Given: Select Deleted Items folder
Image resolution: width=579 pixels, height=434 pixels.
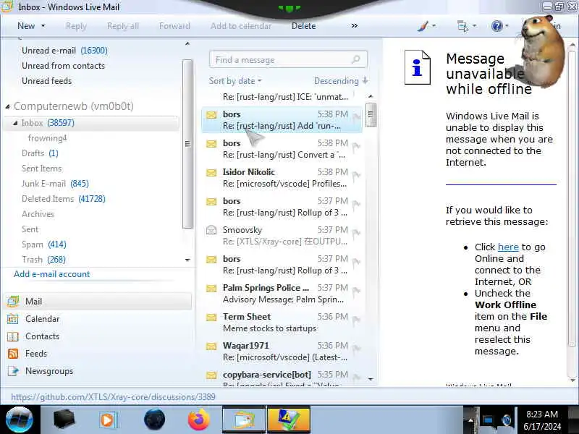Looking at the screenshot, I should click(64, 199).
